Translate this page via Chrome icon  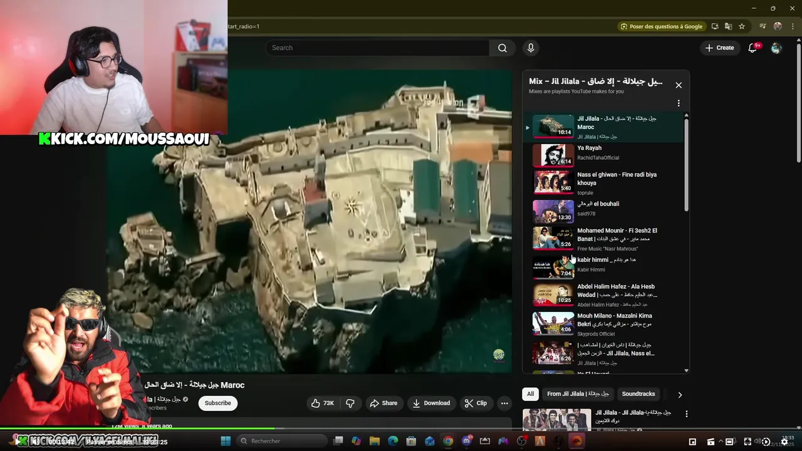click(728, 26)
